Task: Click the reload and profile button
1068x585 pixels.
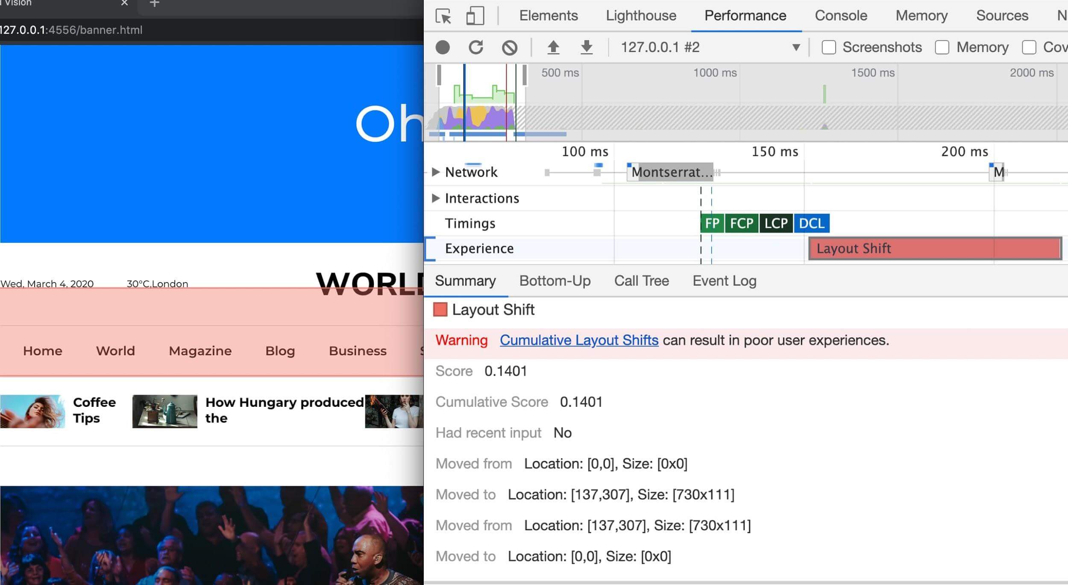Action: pos(476,47)
